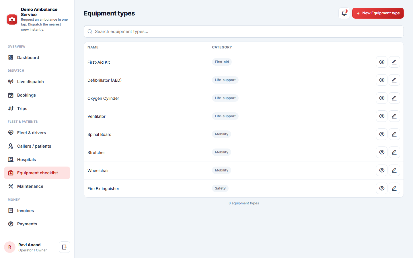Open the notifications bell
The image size is (413, 258).
click(x=344, y=13)
